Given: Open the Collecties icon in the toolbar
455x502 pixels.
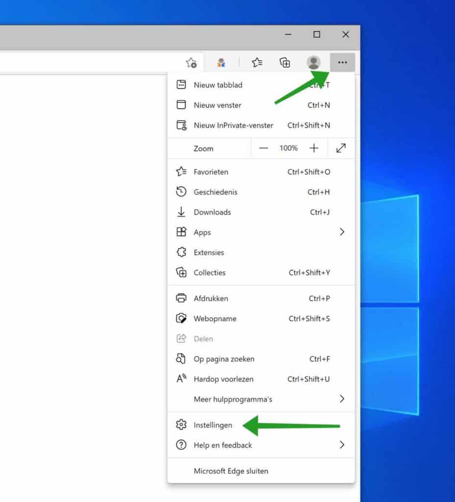Looking at the screenshot, I should 285,62.
